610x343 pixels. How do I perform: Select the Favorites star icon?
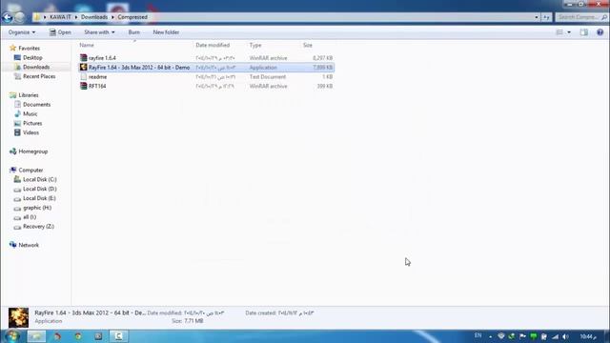click(x=12, y=48)
